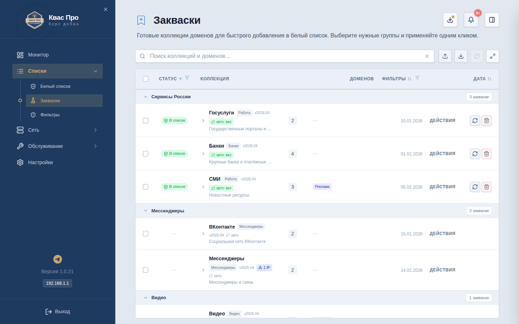Refresh the СМИ collection
Screen dimensions: 519x324
tap(475, 187)
